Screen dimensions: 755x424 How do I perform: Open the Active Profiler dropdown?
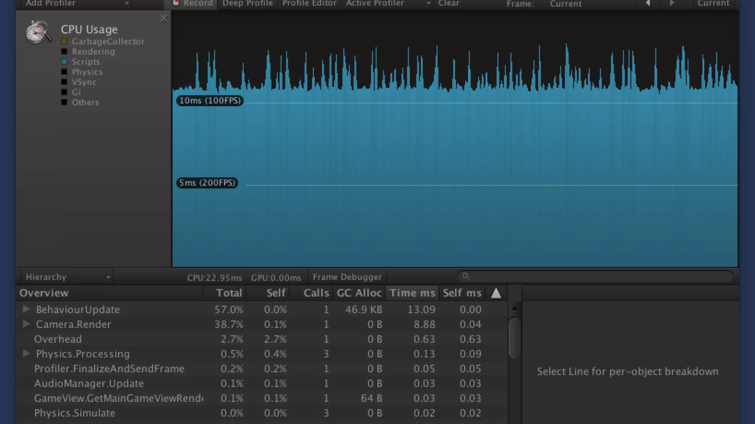[x=387, y=3]
